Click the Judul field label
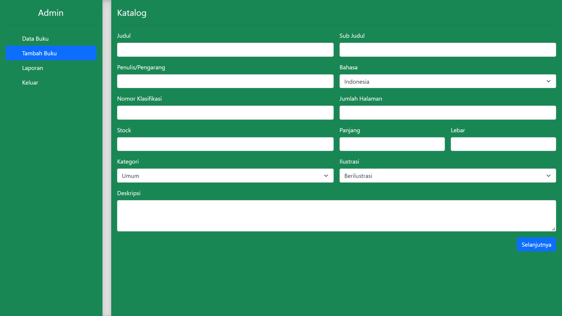Viewport: 562px width, 316px height. pyautogui.click(x=124, y=36)
